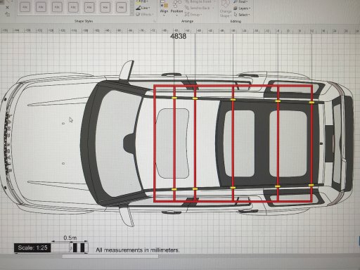This screenshot has width=360, height=270.
Task: Select the yellow clamp on front crossbar
Action: [174, 98]
